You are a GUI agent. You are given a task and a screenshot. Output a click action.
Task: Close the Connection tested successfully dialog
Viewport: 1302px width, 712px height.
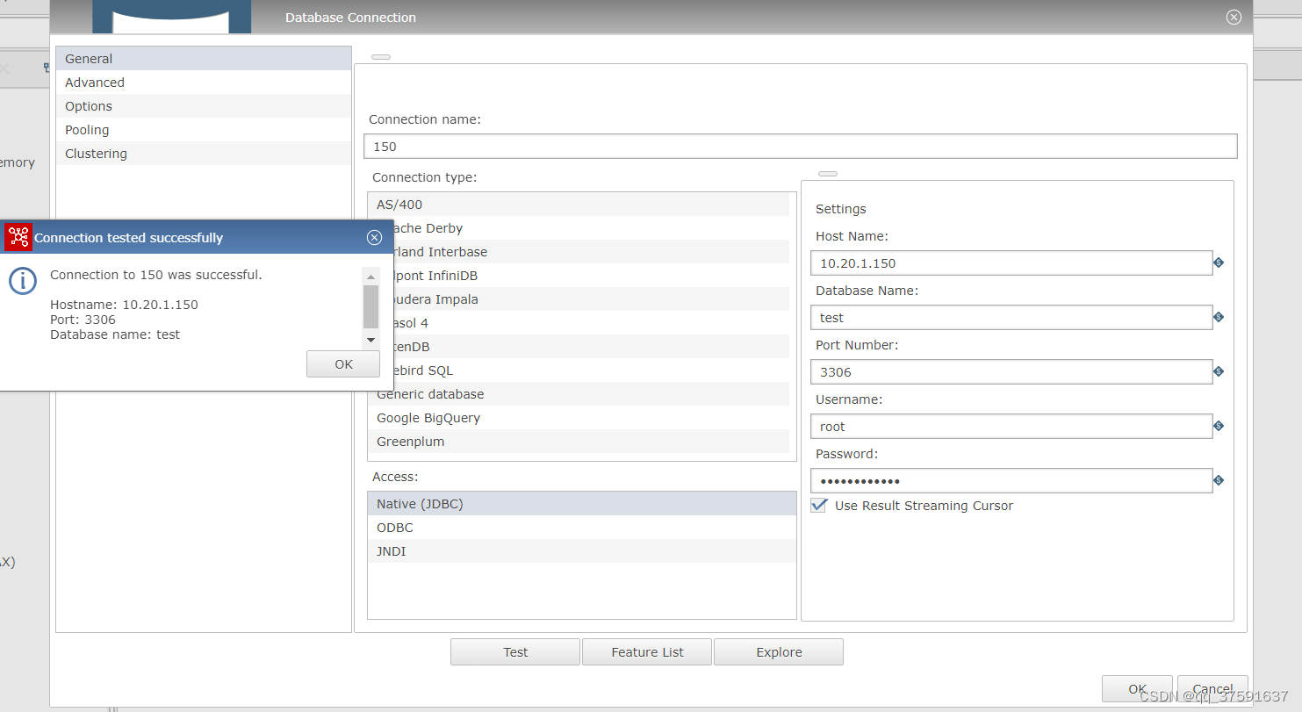click(374, 237)
